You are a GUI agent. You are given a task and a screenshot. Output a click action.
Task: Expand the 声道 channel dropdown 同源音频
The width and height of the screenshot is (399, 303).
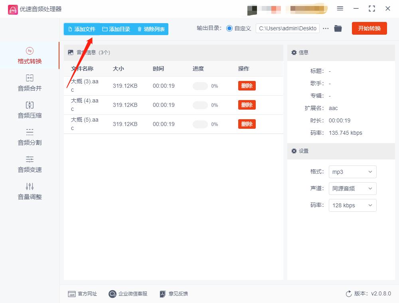(x=352, y=189)
